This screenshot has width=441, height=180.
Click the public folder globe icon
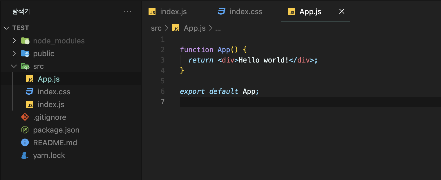pos(25,54)
